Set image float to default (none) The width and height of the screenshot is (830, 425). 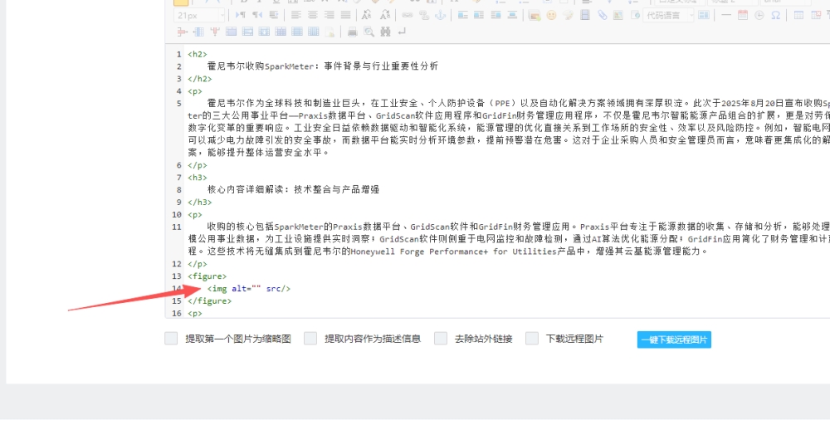tap(462, 15)
